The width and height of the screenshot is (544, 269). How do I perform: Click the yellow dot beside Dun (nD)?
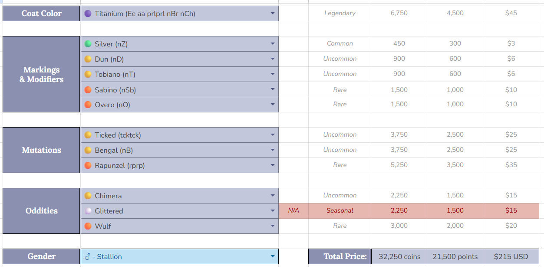tap(88, 59)
